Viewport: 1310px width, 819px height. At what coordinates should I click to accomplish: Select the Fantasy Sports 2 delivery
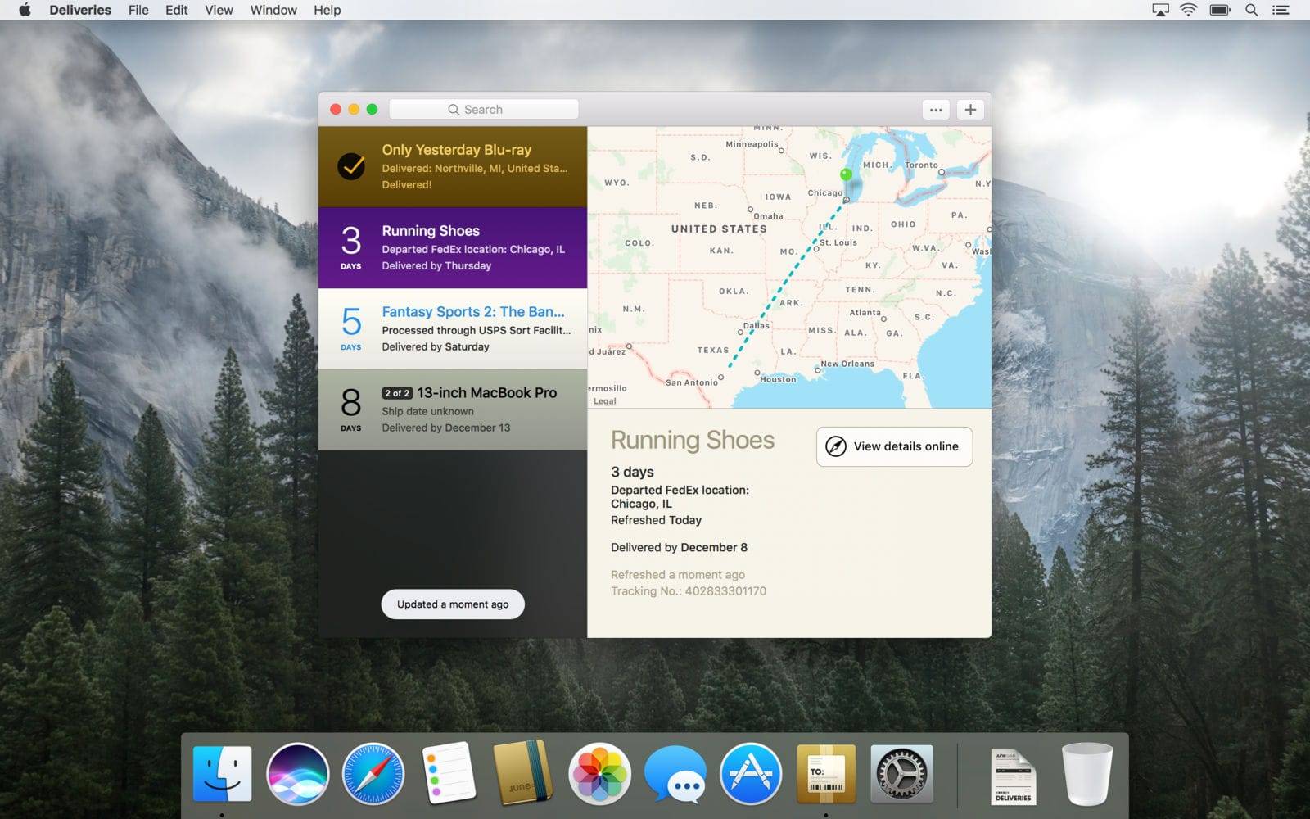coord(453,328)
